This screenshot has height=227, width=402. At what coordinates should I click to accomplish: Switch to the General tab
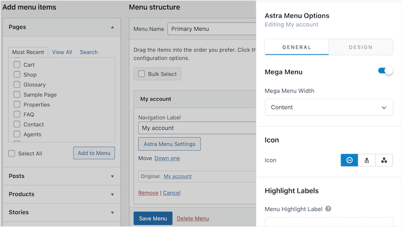(x=297, y=47)
